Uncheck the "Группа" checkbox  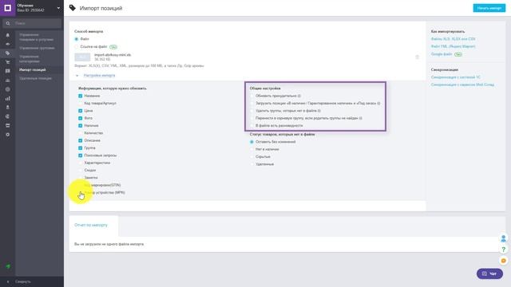pos(80,148)
